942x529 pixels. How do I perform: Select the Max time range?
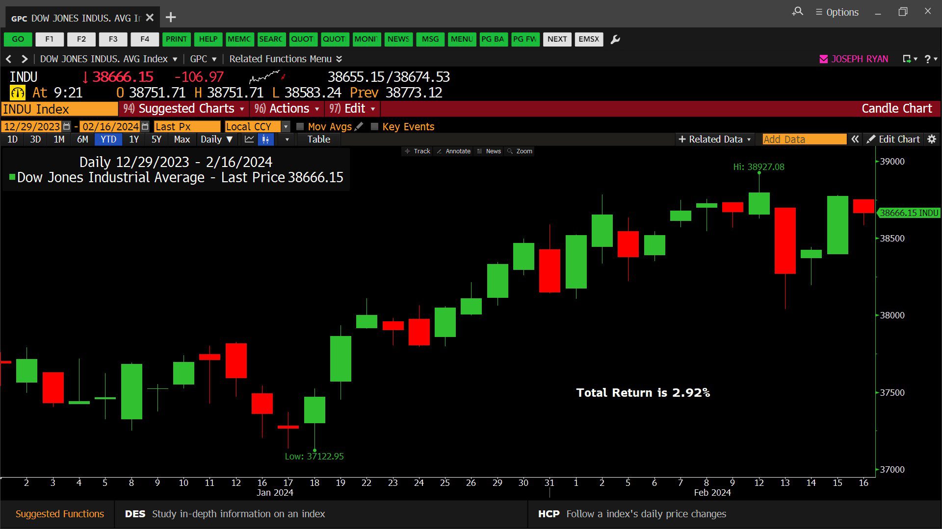coord(182,139)
